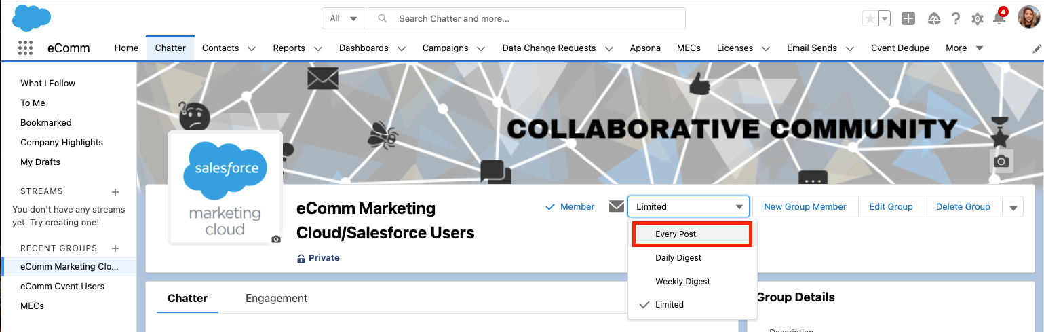The height and width of the screenshot is (332, 1044).
Task: Click the email notification envelope icon
Action: (617, 206)
